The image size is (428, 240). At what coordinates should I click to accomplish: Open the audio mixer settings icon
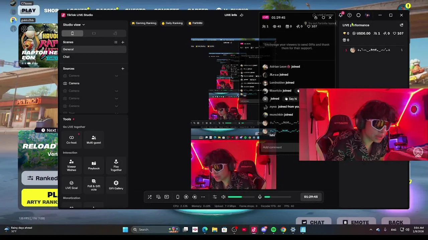point(215,197)
